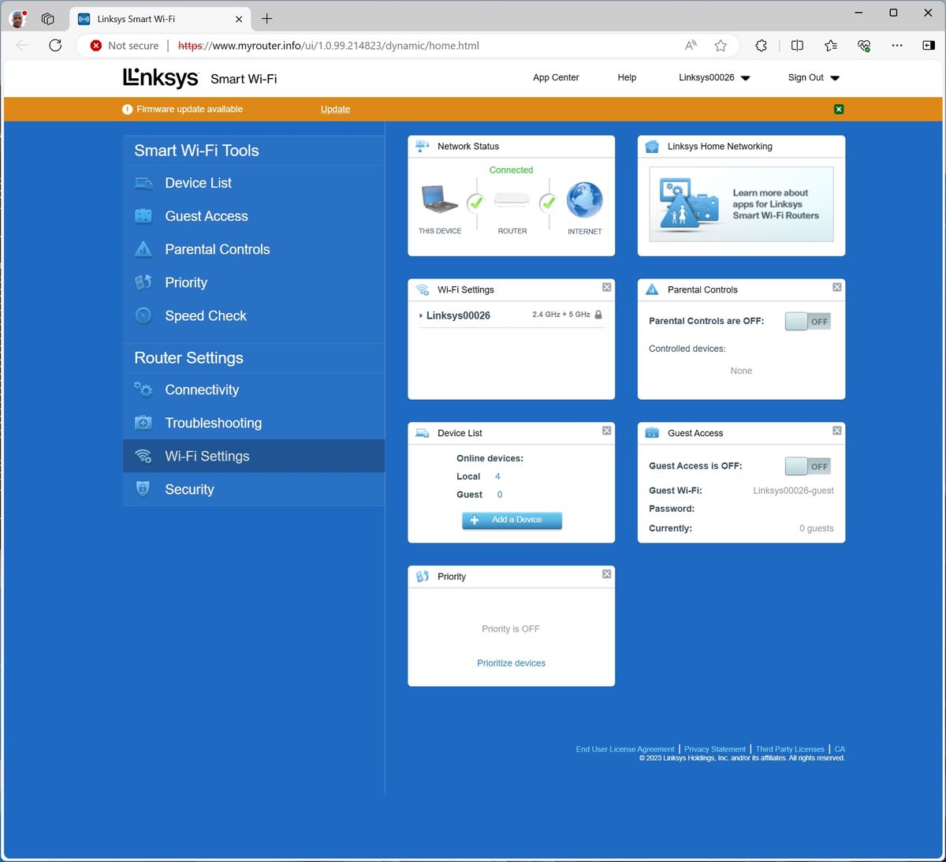Screen dimensions: 946x862
Task: Click the Read aloud icon in address bar
Action: point(691,46)
